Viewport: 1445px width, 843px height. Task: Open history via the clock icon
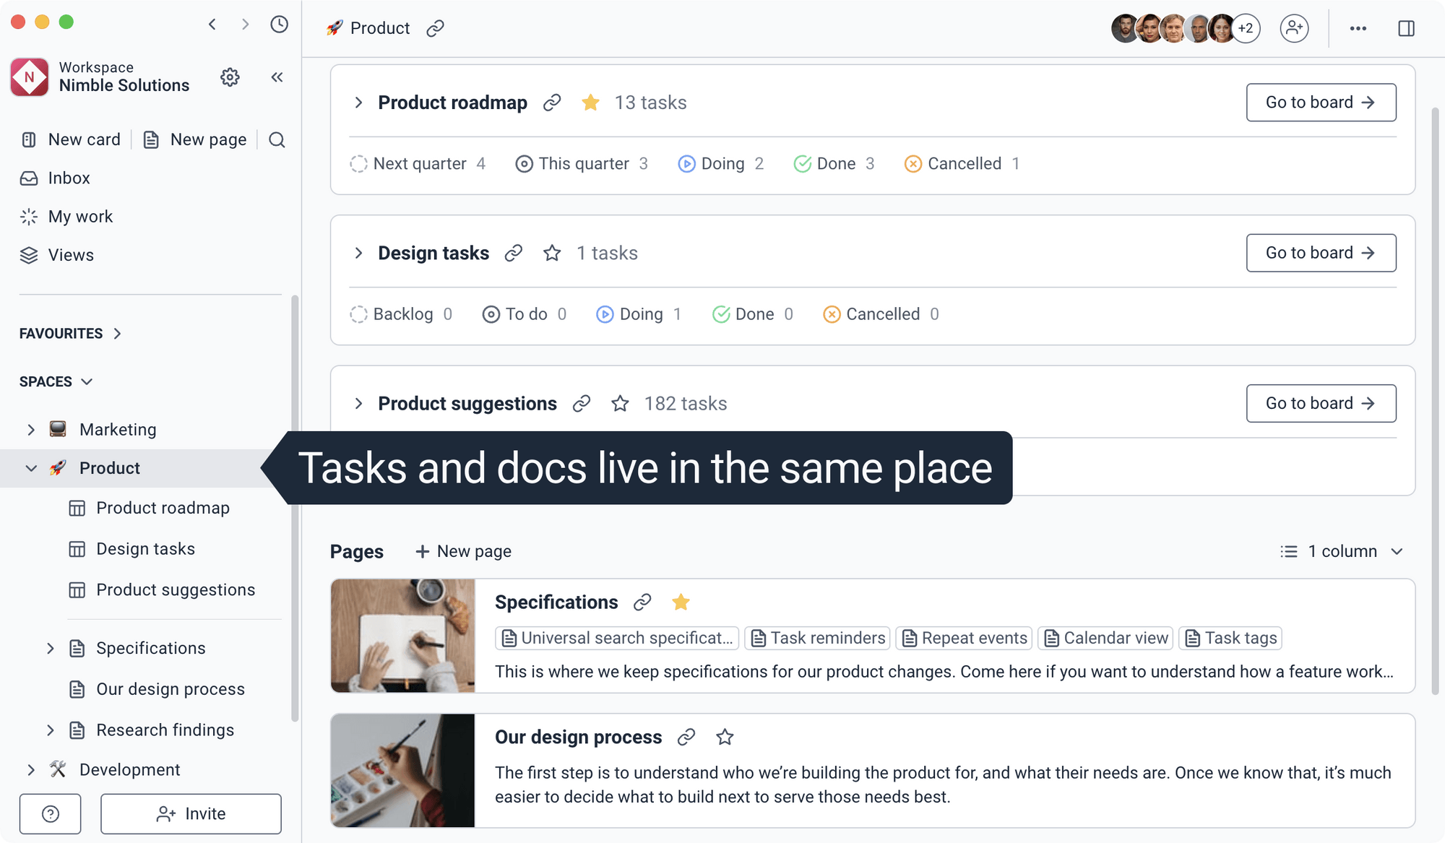[x=279, y=24]
